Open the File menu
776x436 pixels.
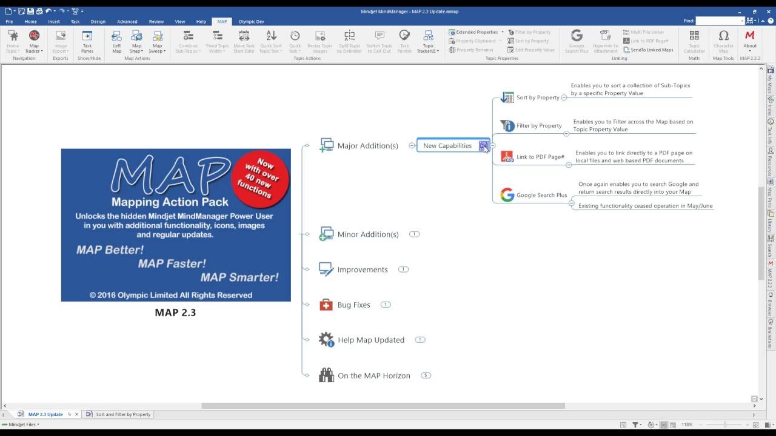click(x=9, y=21)
